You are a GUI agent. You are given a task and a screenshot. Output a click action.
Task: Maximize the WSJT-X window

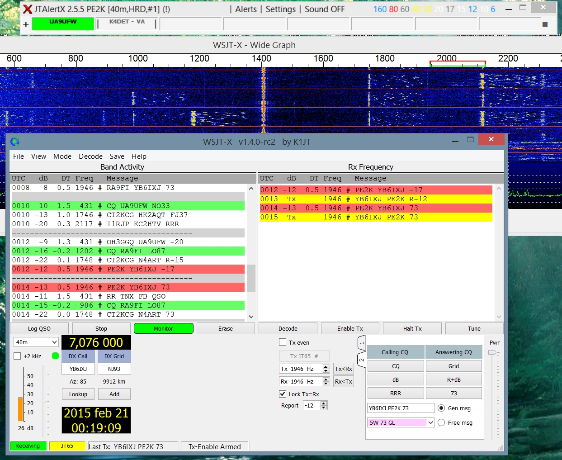(470, 139)
